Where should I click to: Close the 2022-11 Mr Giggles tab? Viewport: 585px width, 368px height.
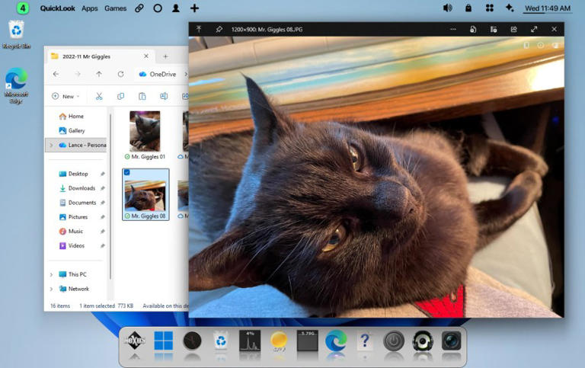click(146, 56)
